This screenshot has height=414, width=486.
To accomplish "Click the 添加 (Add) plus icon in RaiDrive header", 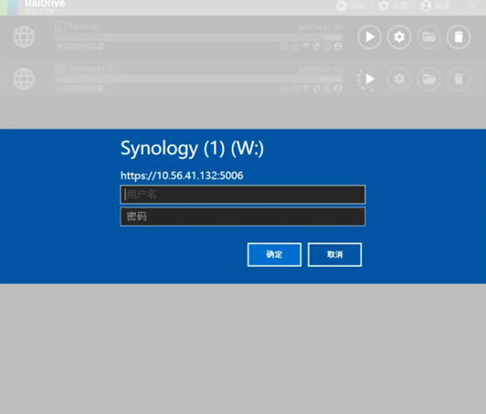I will [342, 5].
